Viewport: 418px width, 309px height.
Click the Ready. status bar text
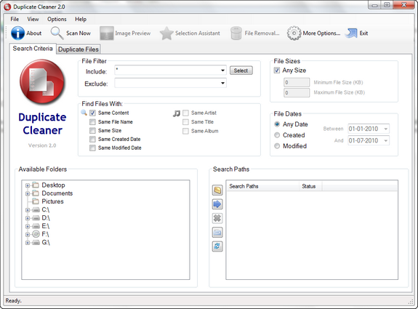13,301
